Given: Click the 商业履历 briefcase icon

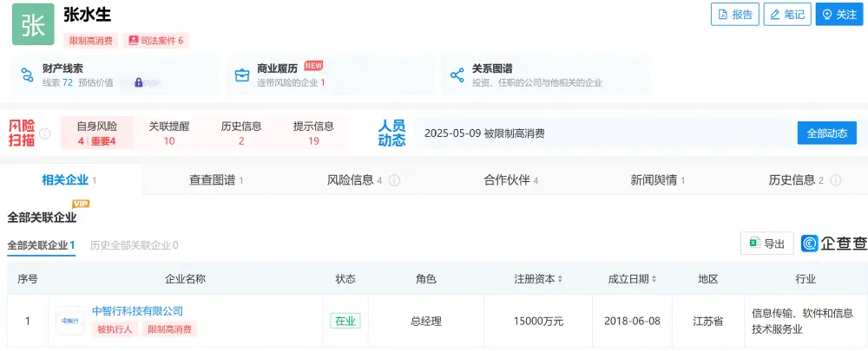Looking at the screenshot, I should [242, 75].
